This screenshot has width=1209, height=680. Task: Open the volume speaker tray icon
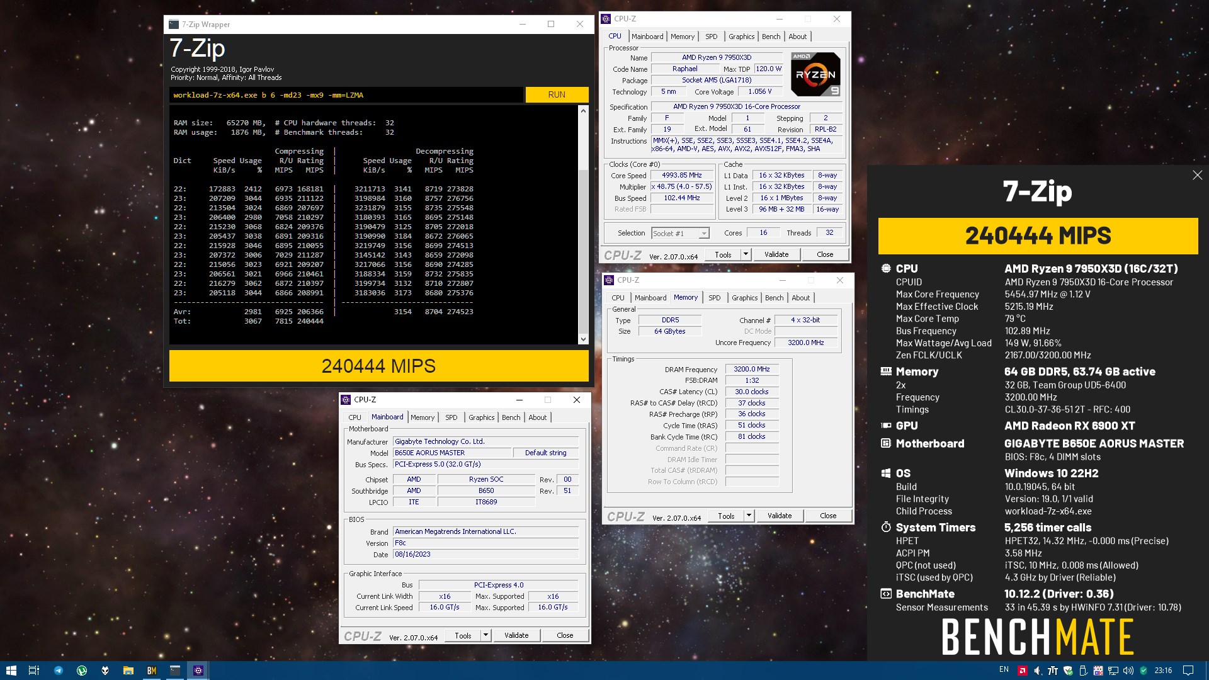click(1128, 671)
